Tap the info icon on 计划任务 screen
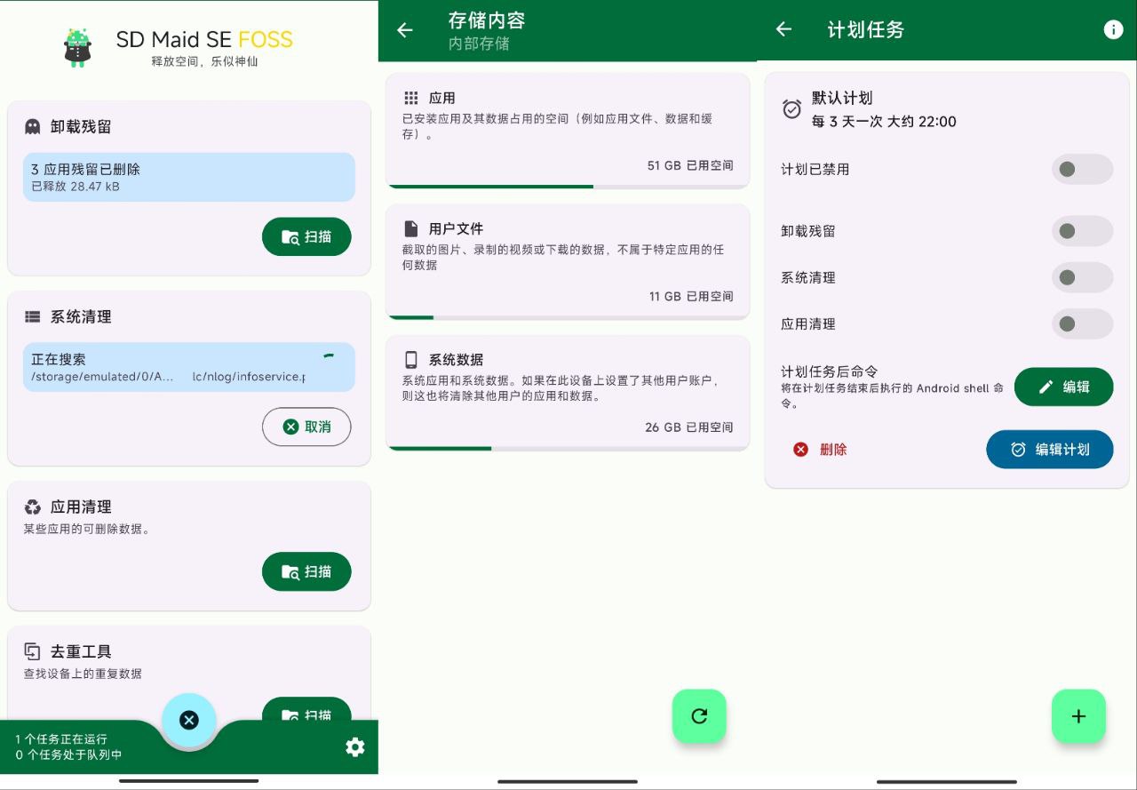The image size is (1137, 790). click(1113, 29)
